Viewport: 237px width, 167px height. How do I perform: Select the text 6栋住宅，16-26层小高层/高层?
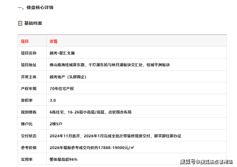77,112
